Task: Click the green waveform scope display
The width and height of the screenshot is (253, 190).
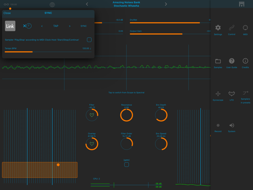Action: click(x=106, y=67)
